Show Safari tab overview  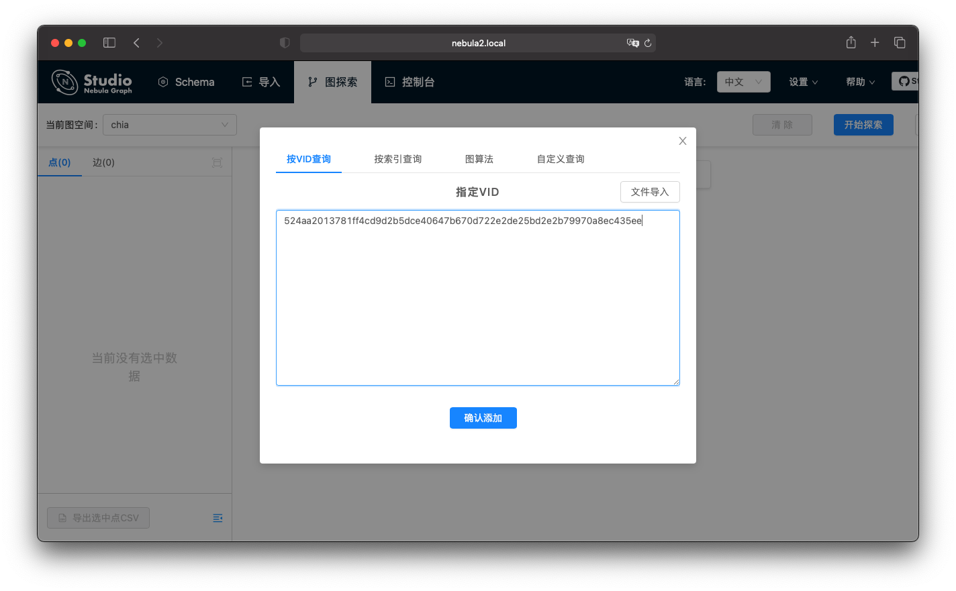[x=900, y=43]
